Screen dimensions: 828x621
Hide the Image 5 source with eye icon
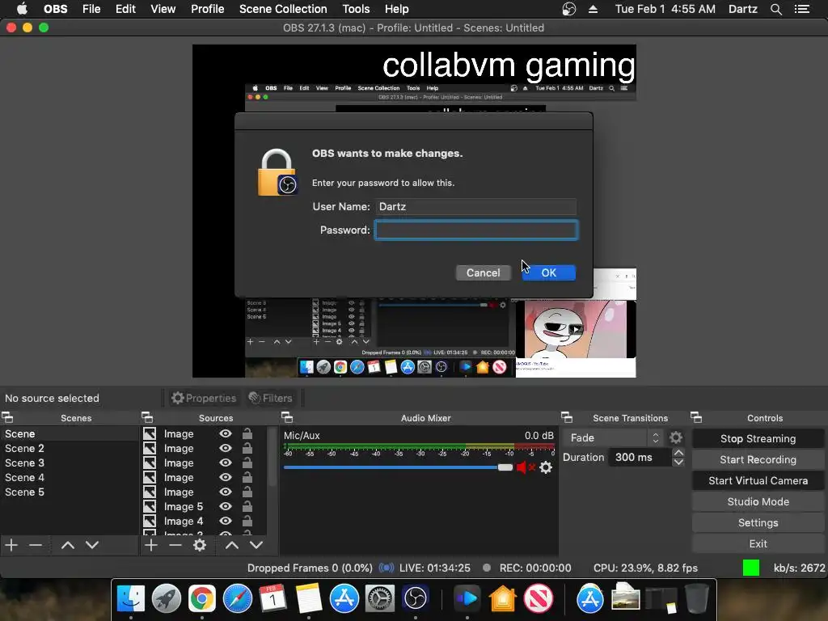[226, 506]
